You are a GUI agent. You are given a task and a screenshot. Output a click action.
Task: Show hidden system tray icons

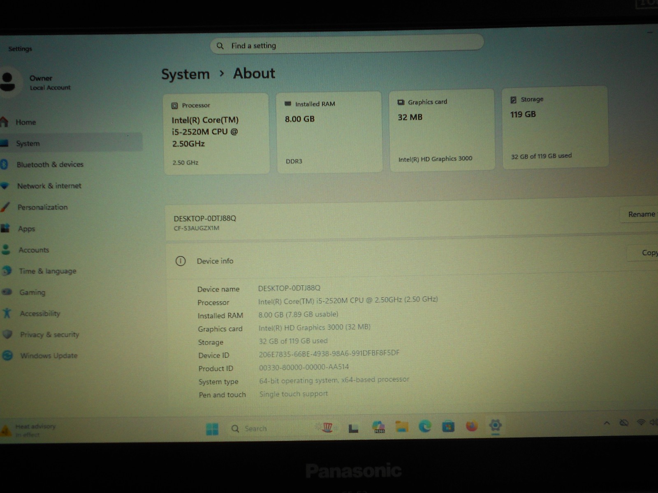coord(607,423)
